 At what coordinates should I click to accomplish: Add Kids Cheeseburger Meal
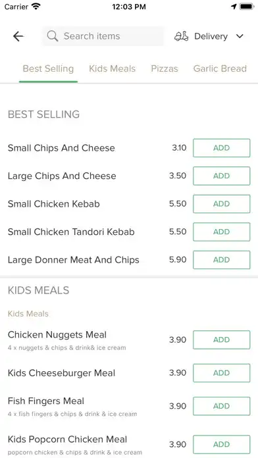(x=222, y=373)
